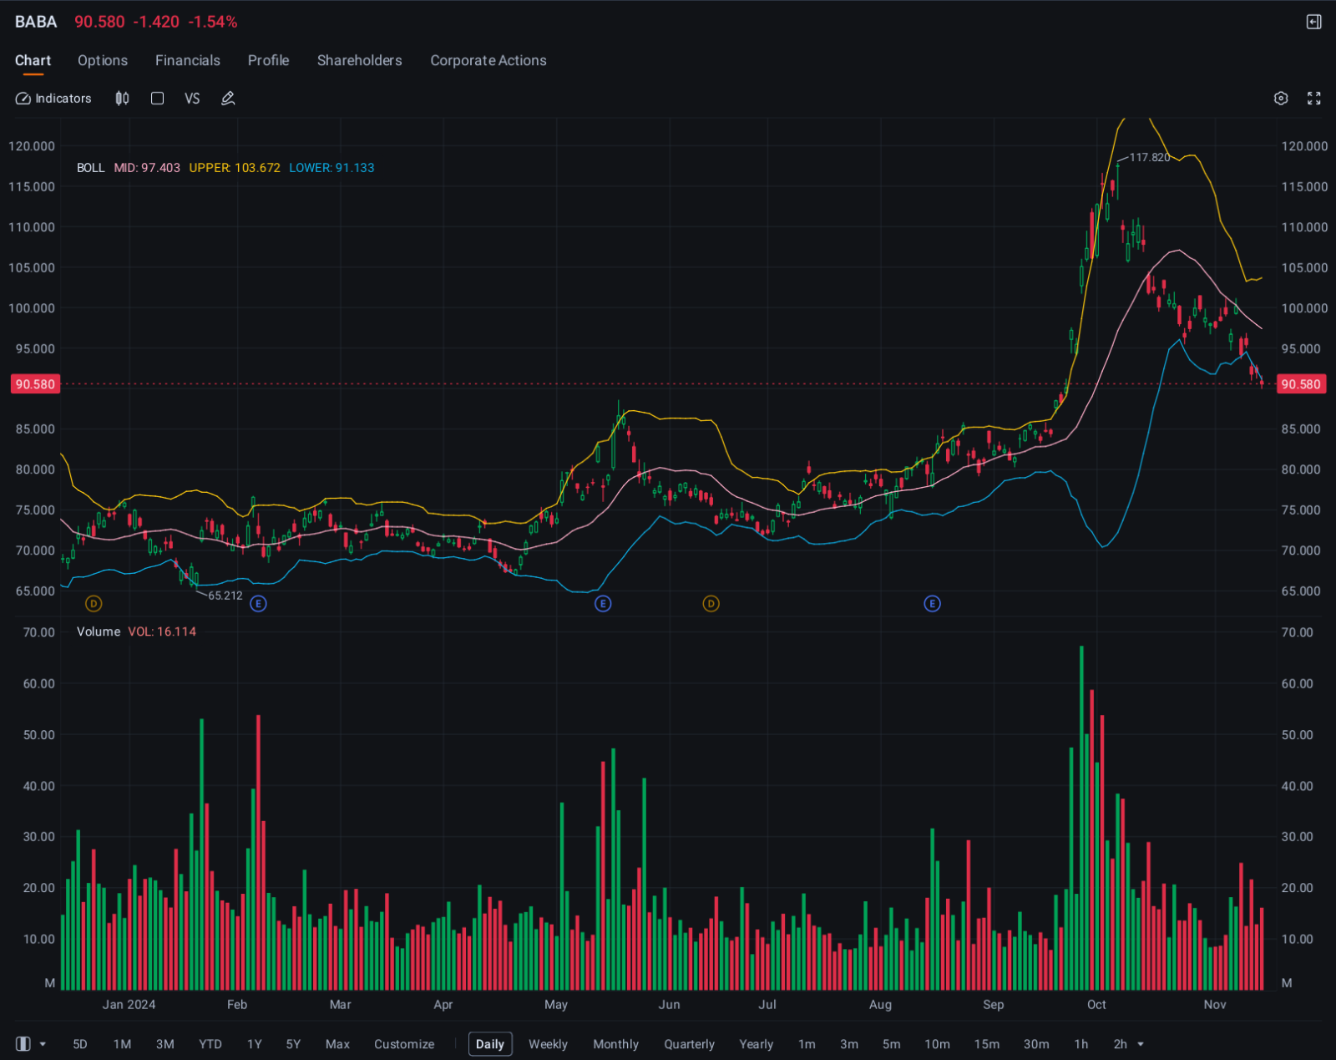Open the Customize range option
The height and width of the screenshot is (1060, 1336).
(x=404, y=1044)
